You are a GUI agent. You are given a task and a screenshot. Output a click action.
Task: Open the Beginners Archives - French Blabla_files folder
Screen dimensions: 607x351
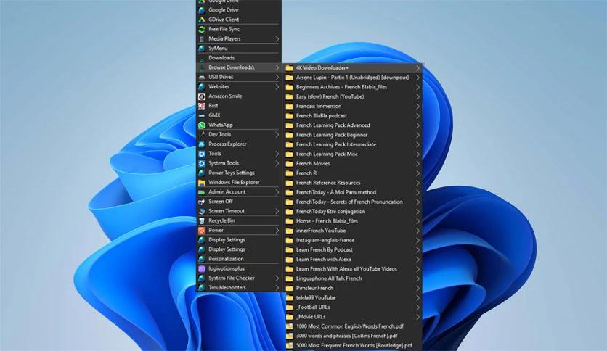click(353, 87)
